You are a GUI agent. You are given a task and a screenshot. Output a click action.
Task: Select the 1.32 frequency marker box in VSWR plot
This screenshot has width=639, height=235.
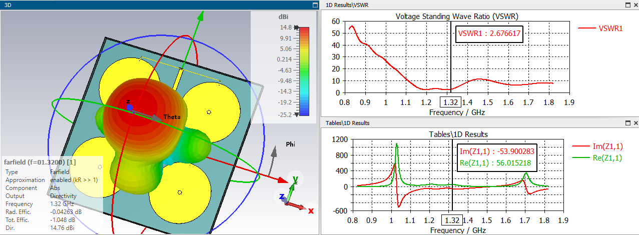click(x=449, y=102)
